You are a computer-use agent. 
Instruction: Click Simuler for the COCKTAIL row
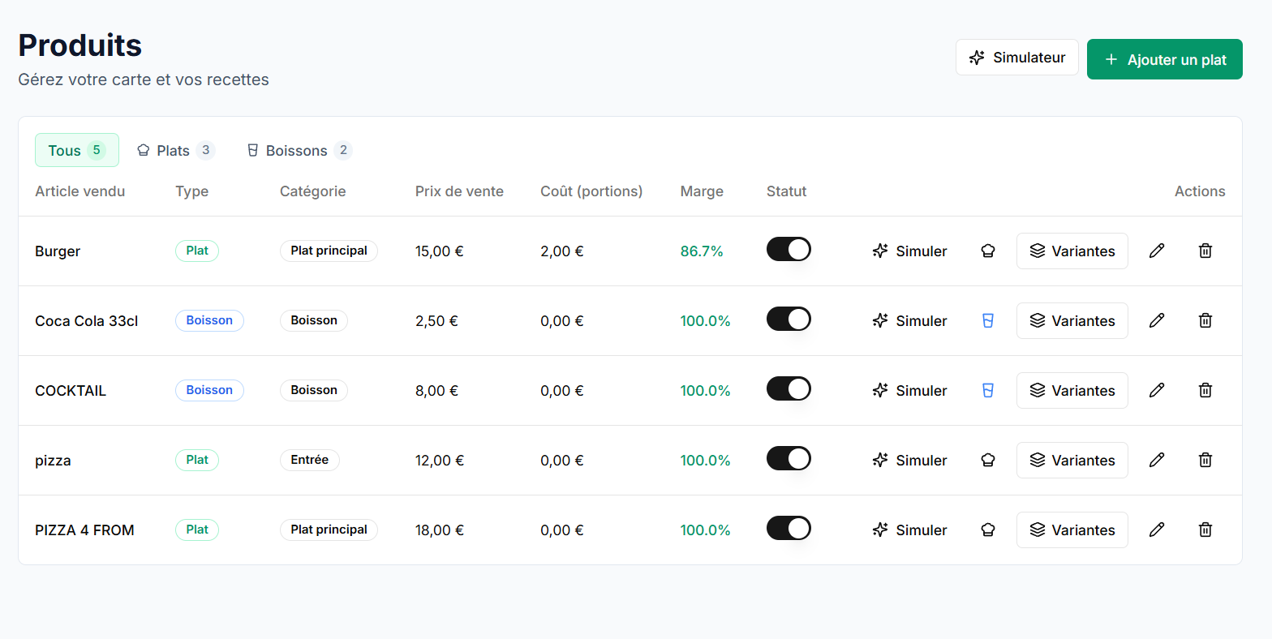[909, 390]
